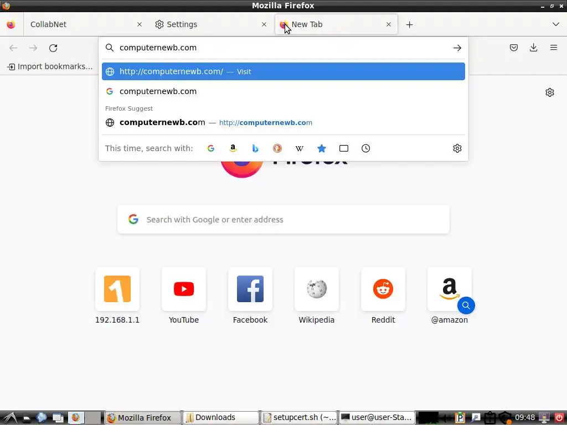Viewport: 567px width, 425px height.
Task: Open the Downloads toolbar arrow
Action: pyautogui.click(x=533, y=48)
